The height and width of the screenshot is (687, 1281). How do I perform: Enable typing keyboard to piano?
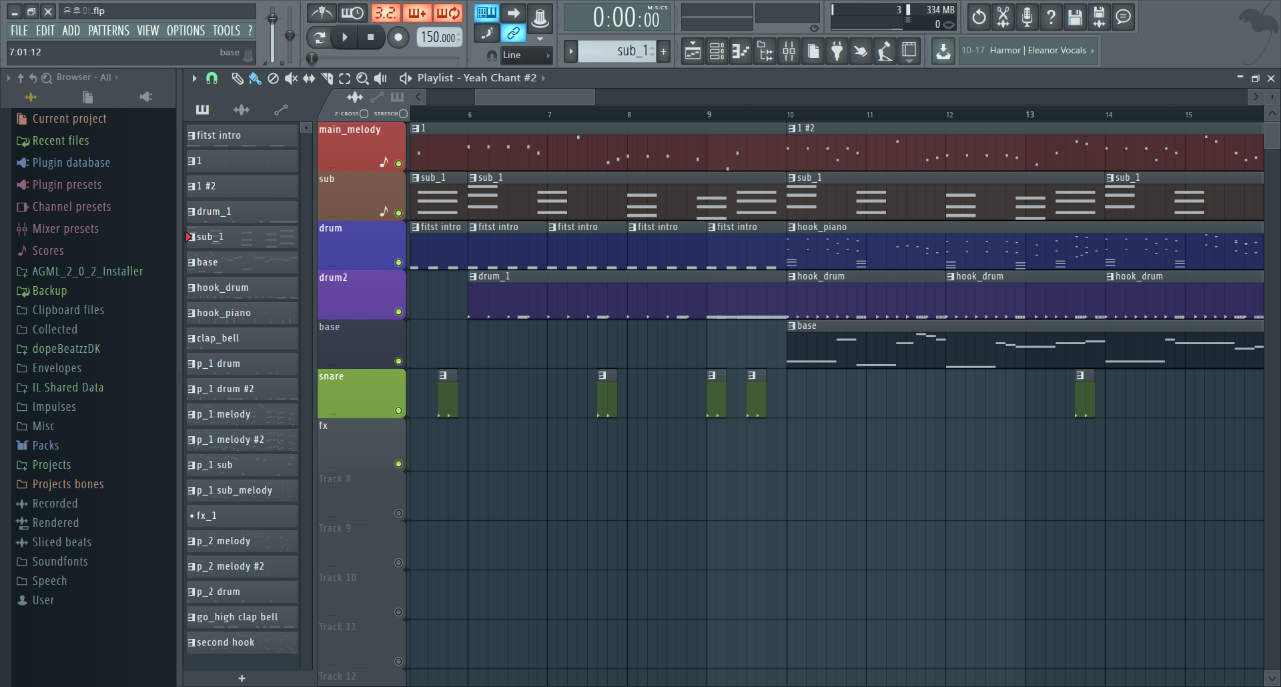[487, 13]
